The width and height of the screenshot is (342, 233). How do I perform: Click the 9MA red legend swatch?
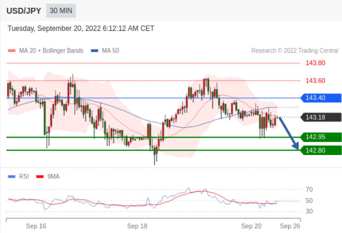(x=40, y=176)
